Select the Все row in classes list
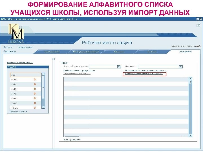 point(25,75)
